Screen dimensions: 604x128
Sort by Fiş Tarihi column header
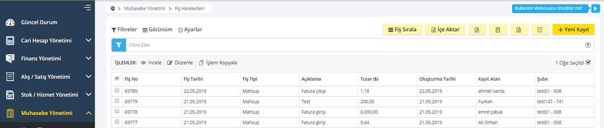(x=193, y=79)
